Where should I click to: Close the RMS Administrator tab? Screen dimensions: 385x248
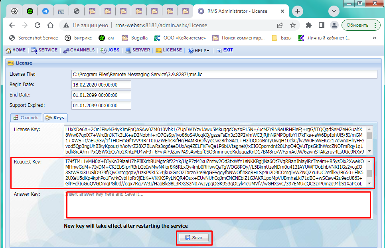coord(282,11)
